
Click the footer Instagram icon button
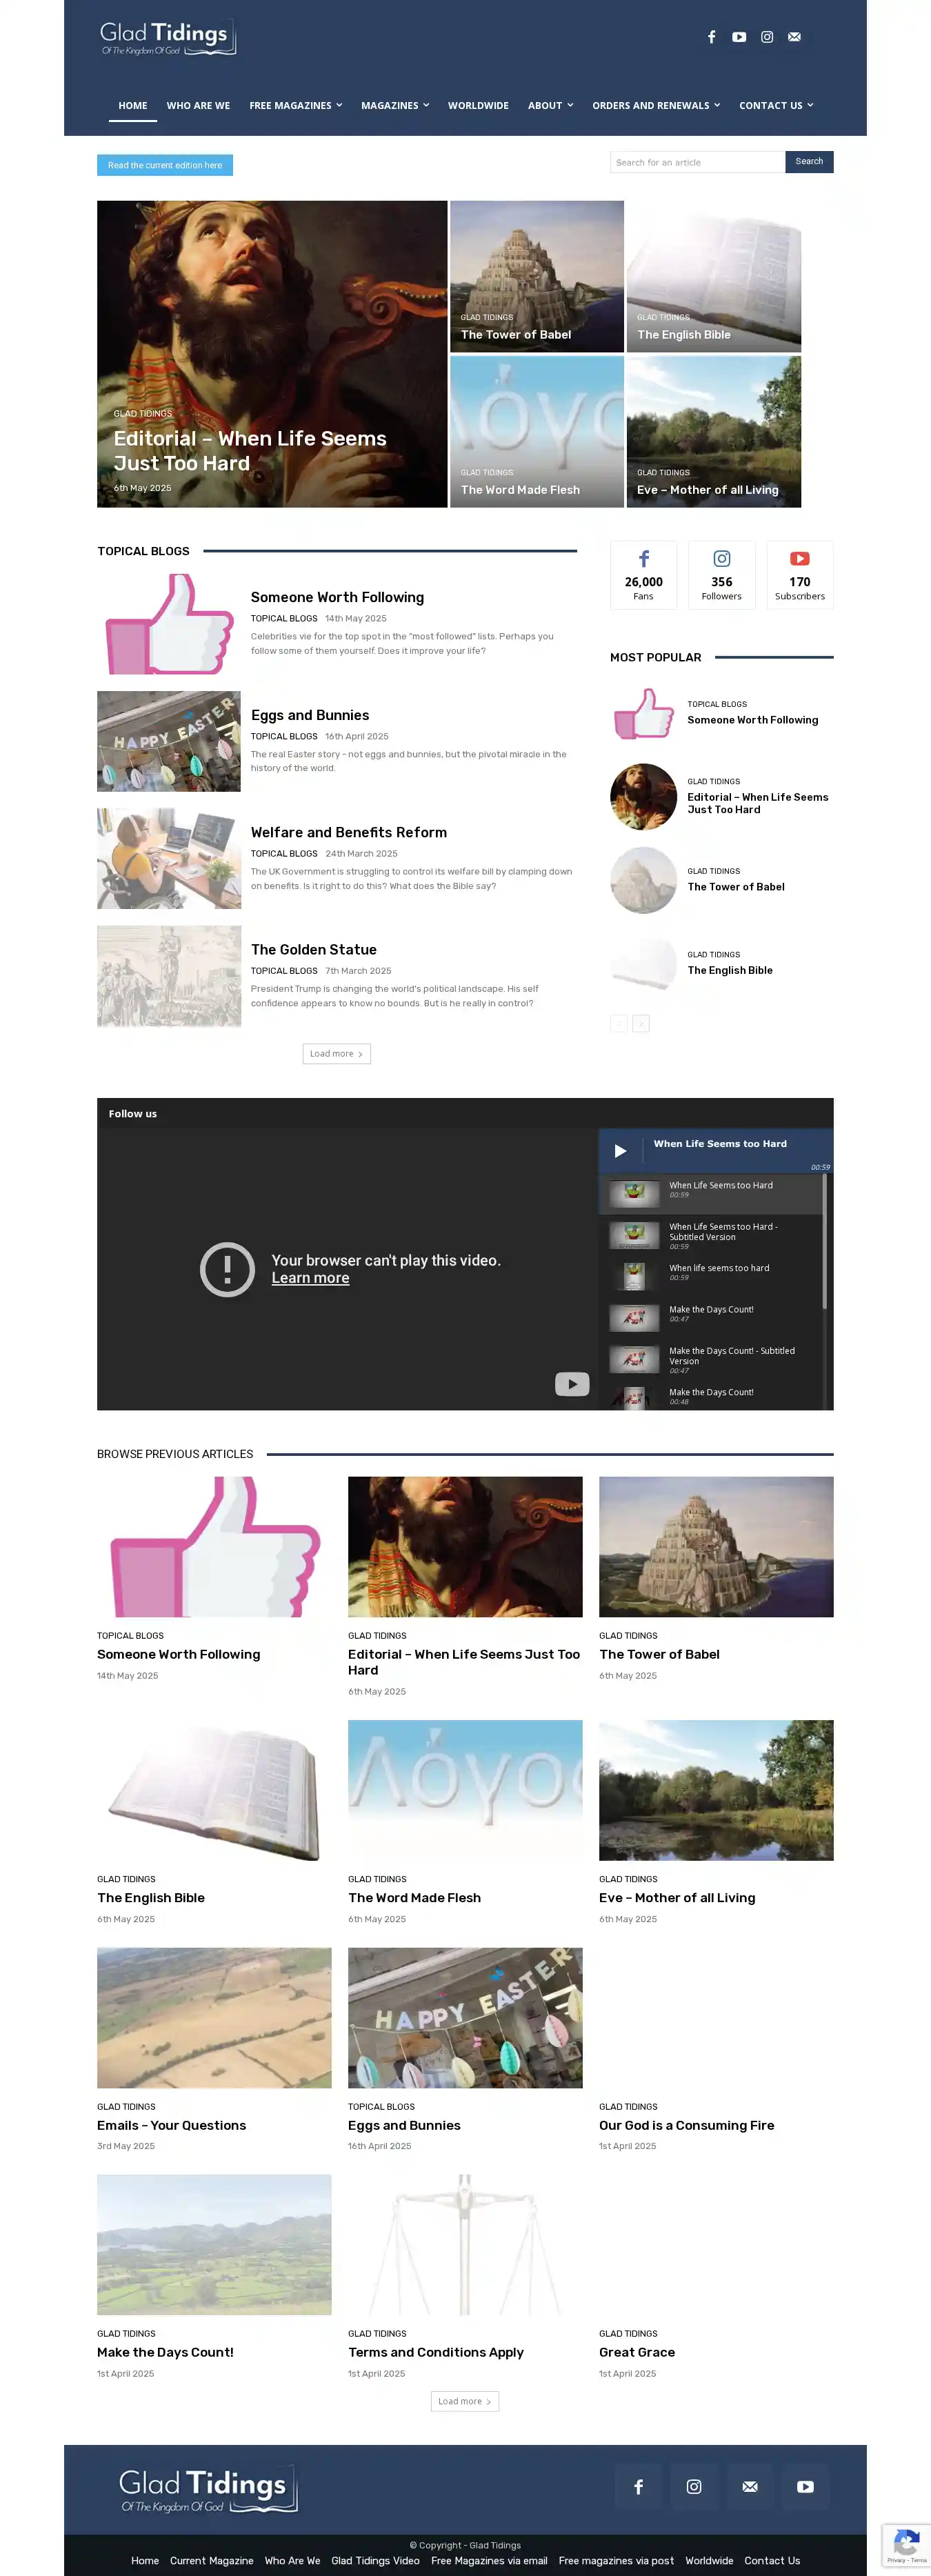(694, 2486)
